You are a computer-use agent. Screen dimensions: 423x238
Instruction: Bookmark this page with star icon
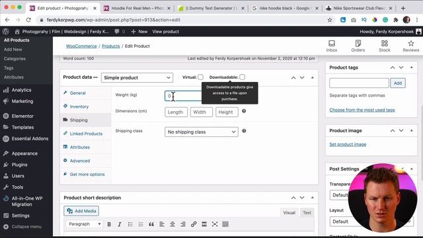tap(330, 20)
